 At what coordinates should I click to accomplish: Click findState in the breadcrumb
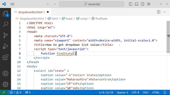pos(101,19)
